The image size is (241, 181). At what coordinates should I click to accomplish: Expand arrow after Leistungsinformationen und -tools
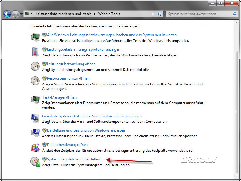(x=95, y=14)
